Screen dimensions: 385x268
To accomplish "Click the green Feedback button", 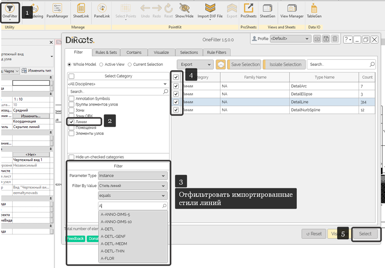I will (75, 238).
